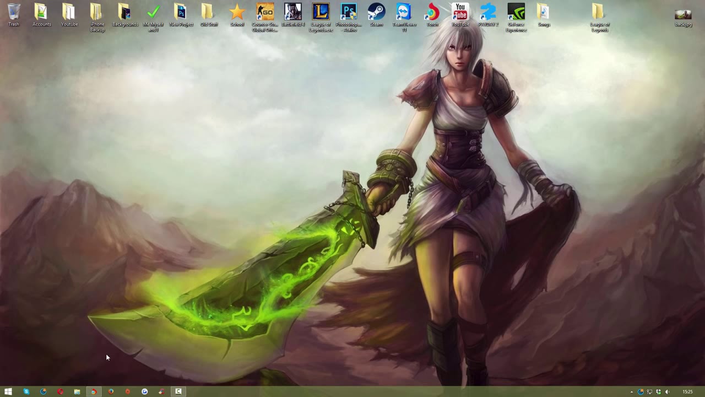Open Skype from the taskbar
The image size is (705, 397).
pyautogui.click(x=26, y=391)
